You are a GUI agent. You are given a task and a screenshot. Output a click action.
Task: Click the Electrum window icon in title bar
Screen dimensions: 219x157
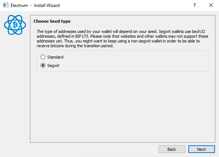(x=5, y=5)
